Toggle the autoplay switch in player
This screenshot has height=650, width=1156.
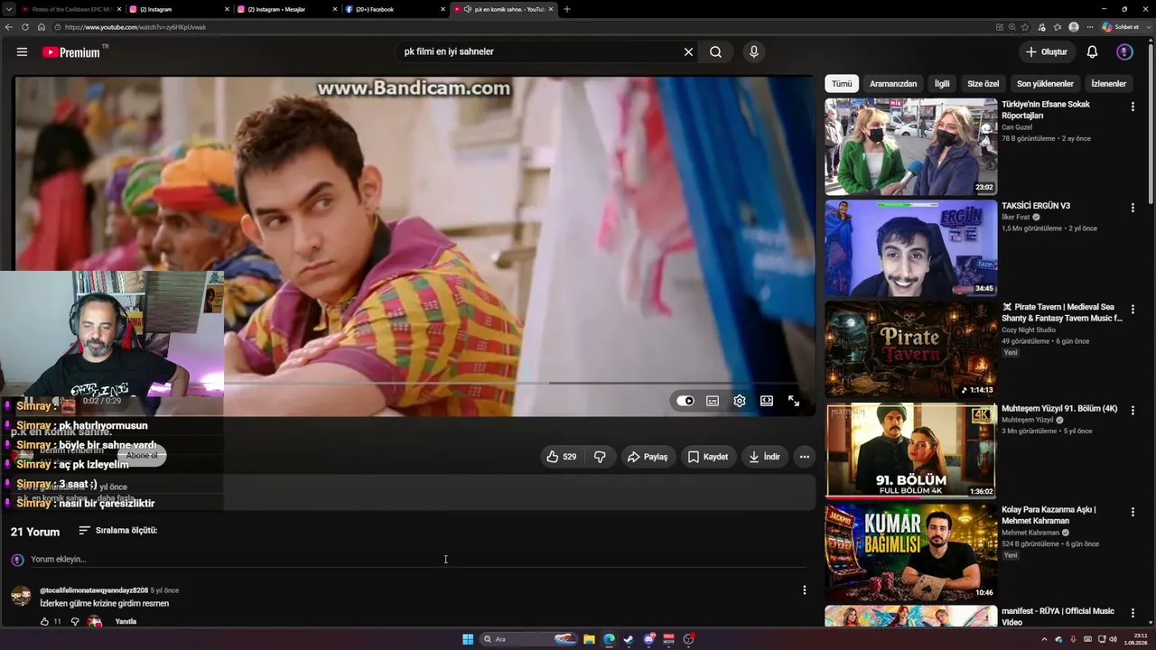[685, 401]
